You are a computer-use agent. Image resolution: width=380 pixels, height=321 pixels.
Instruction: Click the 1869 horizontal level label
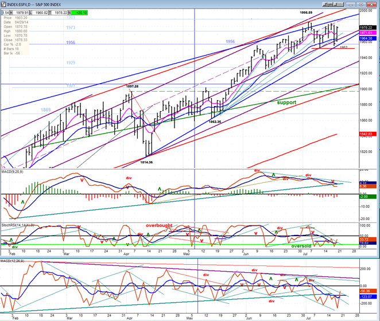pos(45,110)
